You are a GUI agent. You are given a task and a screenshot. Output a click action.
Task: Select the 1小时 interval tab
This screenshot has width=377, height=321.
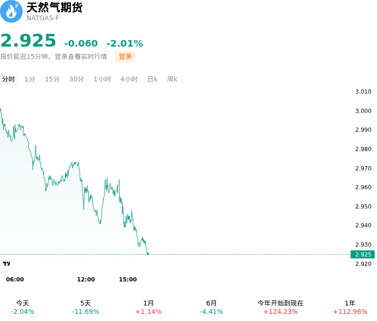pyautogui.click(x=102, y=79)
